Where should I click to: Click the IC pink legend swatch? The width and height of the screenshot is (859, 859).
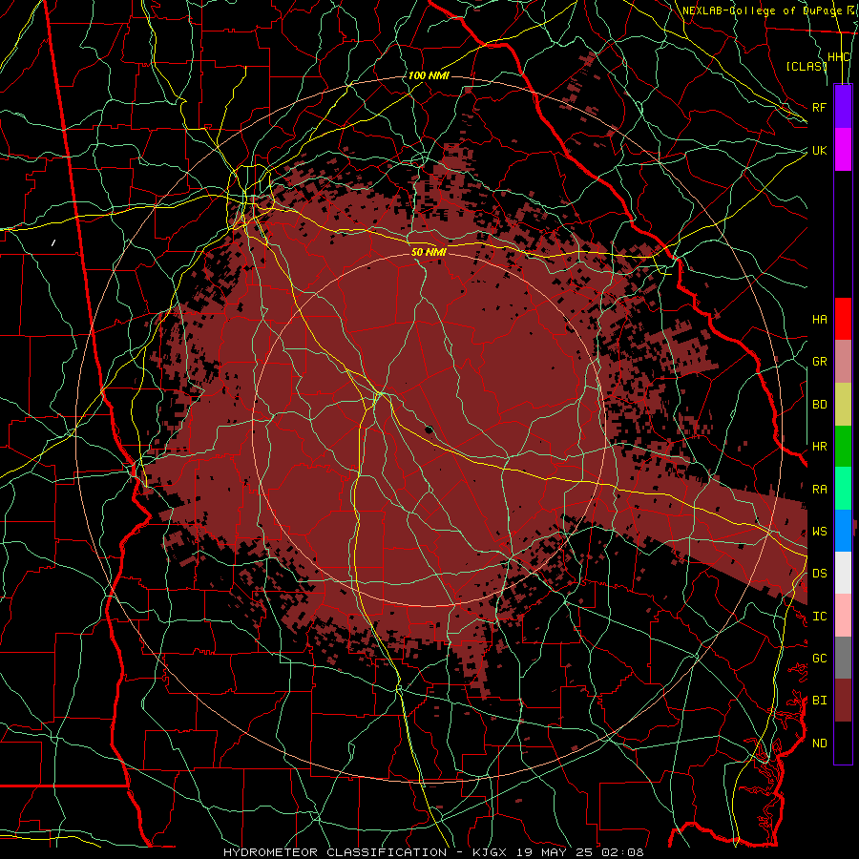click(843, 616)
